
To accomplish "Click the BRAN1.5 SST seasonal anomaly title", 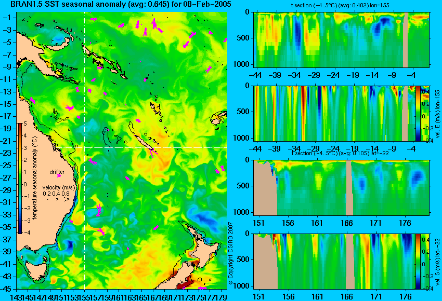I will tap(121, 4).
